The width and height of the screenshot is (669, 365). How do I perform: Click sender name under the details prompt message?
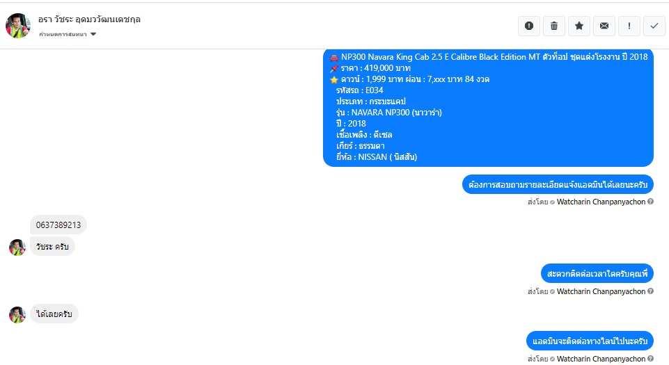point(601,202)
